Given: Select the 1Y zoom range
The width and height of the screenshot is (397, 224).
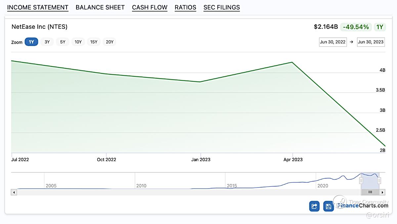Looking at the screenshot, I should pyautogui.click(x=31, y=42).
